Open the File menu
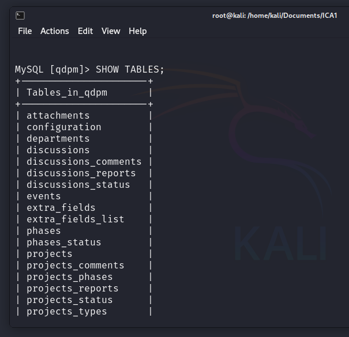The width and height of the screenshot is (349, 337). pos(25,31)
